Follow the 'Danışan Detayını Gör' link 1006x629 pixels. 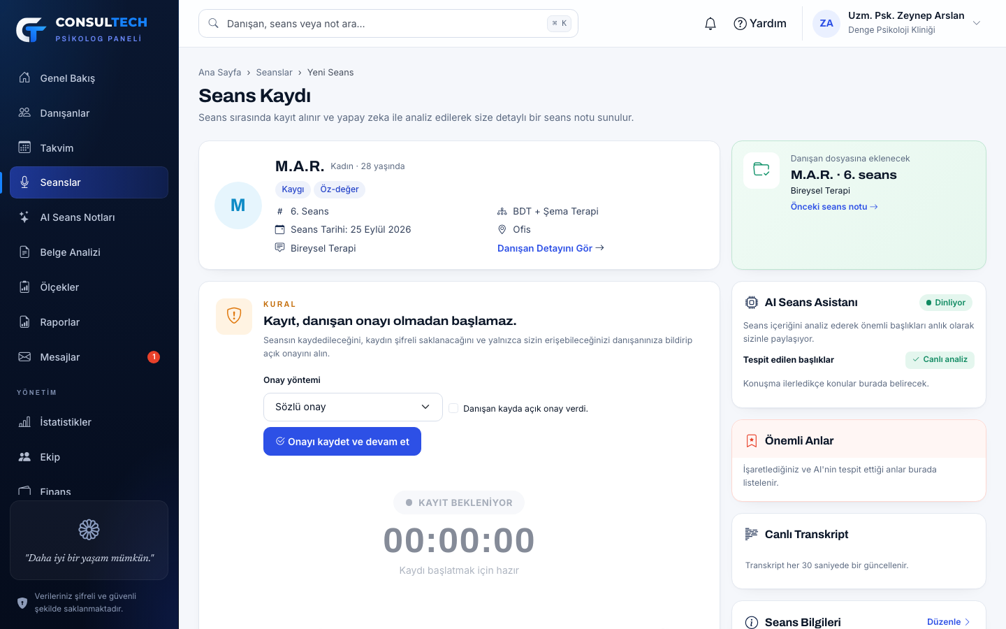tap(551, 248)
